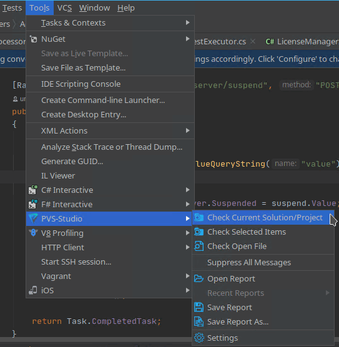Expand the Tasks & Contexts submenu arrow
Viewport: 339px width, 347px height.
pyautogui.click(x=187, y=22)
